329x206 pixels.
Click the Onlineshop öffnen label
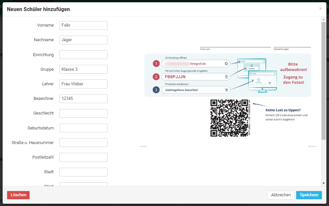click(x=176, y=58)
